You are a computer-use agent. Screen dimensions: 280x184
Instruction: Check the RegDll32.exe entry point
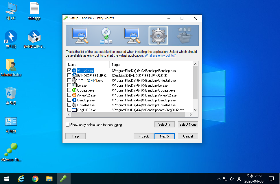[69, 110]
